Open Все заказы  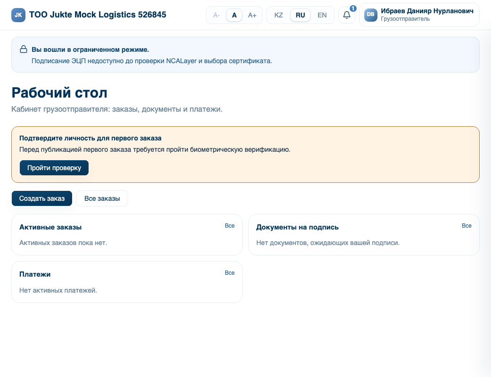102,198
